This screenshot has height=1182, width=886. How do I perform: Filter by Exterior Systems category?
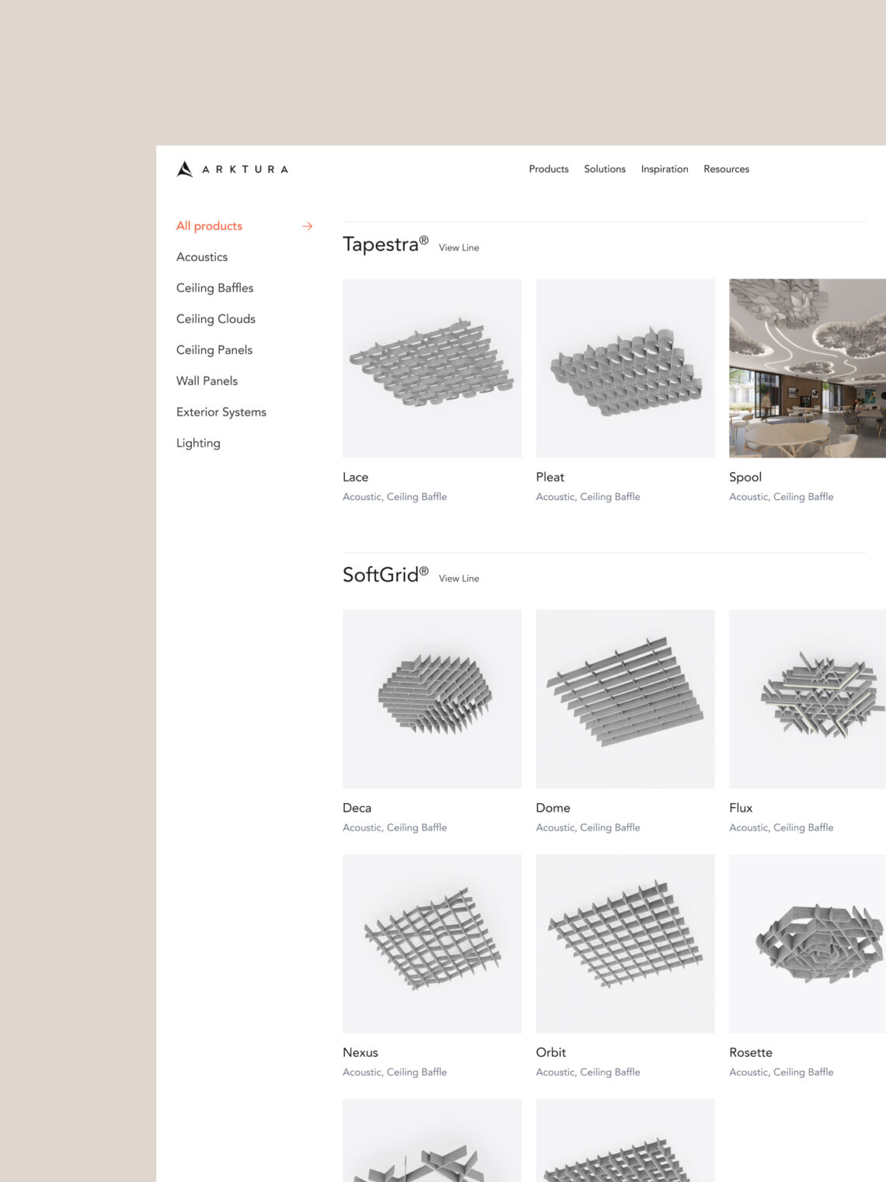[x=221, y=412]
